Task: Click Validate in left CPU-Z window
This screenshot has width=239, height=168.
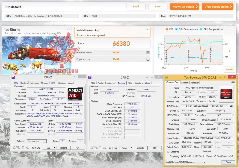Action: [x=63, y=148]
